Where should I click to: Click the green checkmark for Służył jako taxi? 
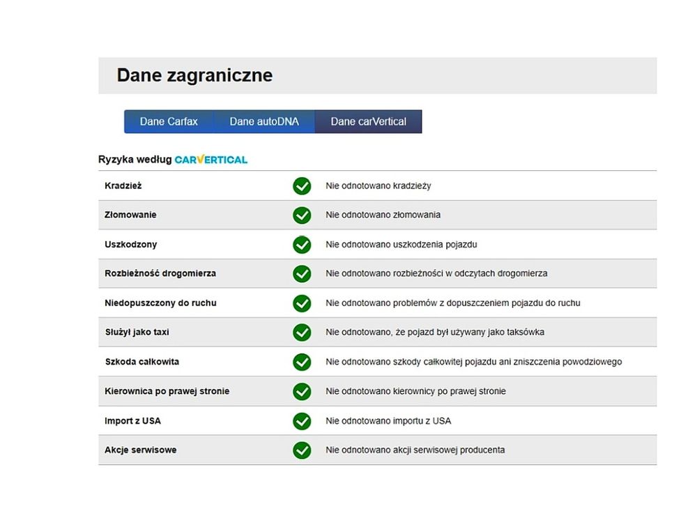coord(302,332)
